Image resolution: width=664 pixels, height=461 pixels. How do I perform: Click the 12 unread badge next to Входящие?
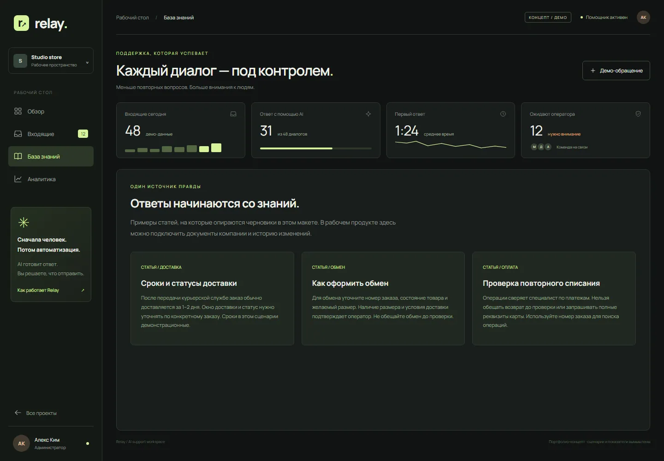coord(83,134)
